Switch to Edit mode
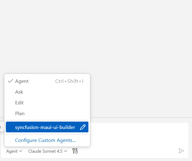Image resolution: width=192 pixels, height=161 pixels. tap(47, 103)
